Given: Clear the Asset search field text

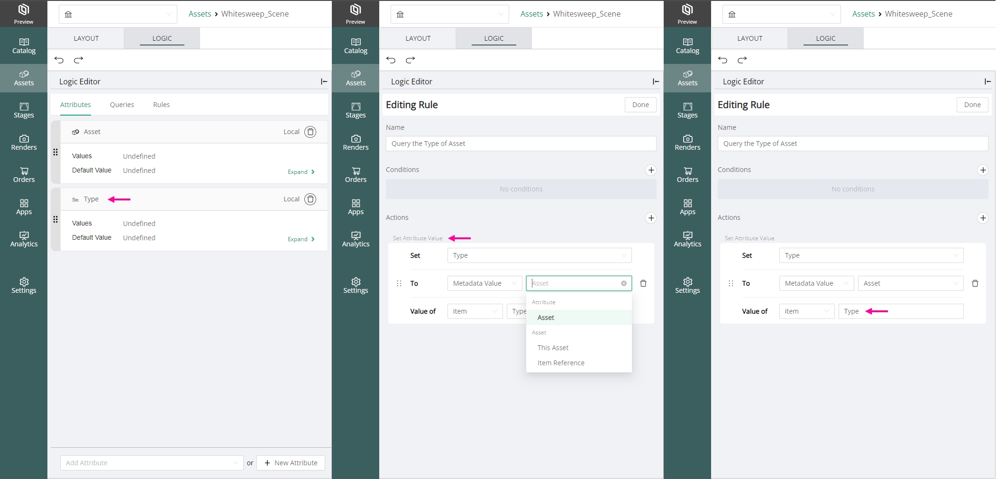Looking at the screenshot, I should coord(623,283).
